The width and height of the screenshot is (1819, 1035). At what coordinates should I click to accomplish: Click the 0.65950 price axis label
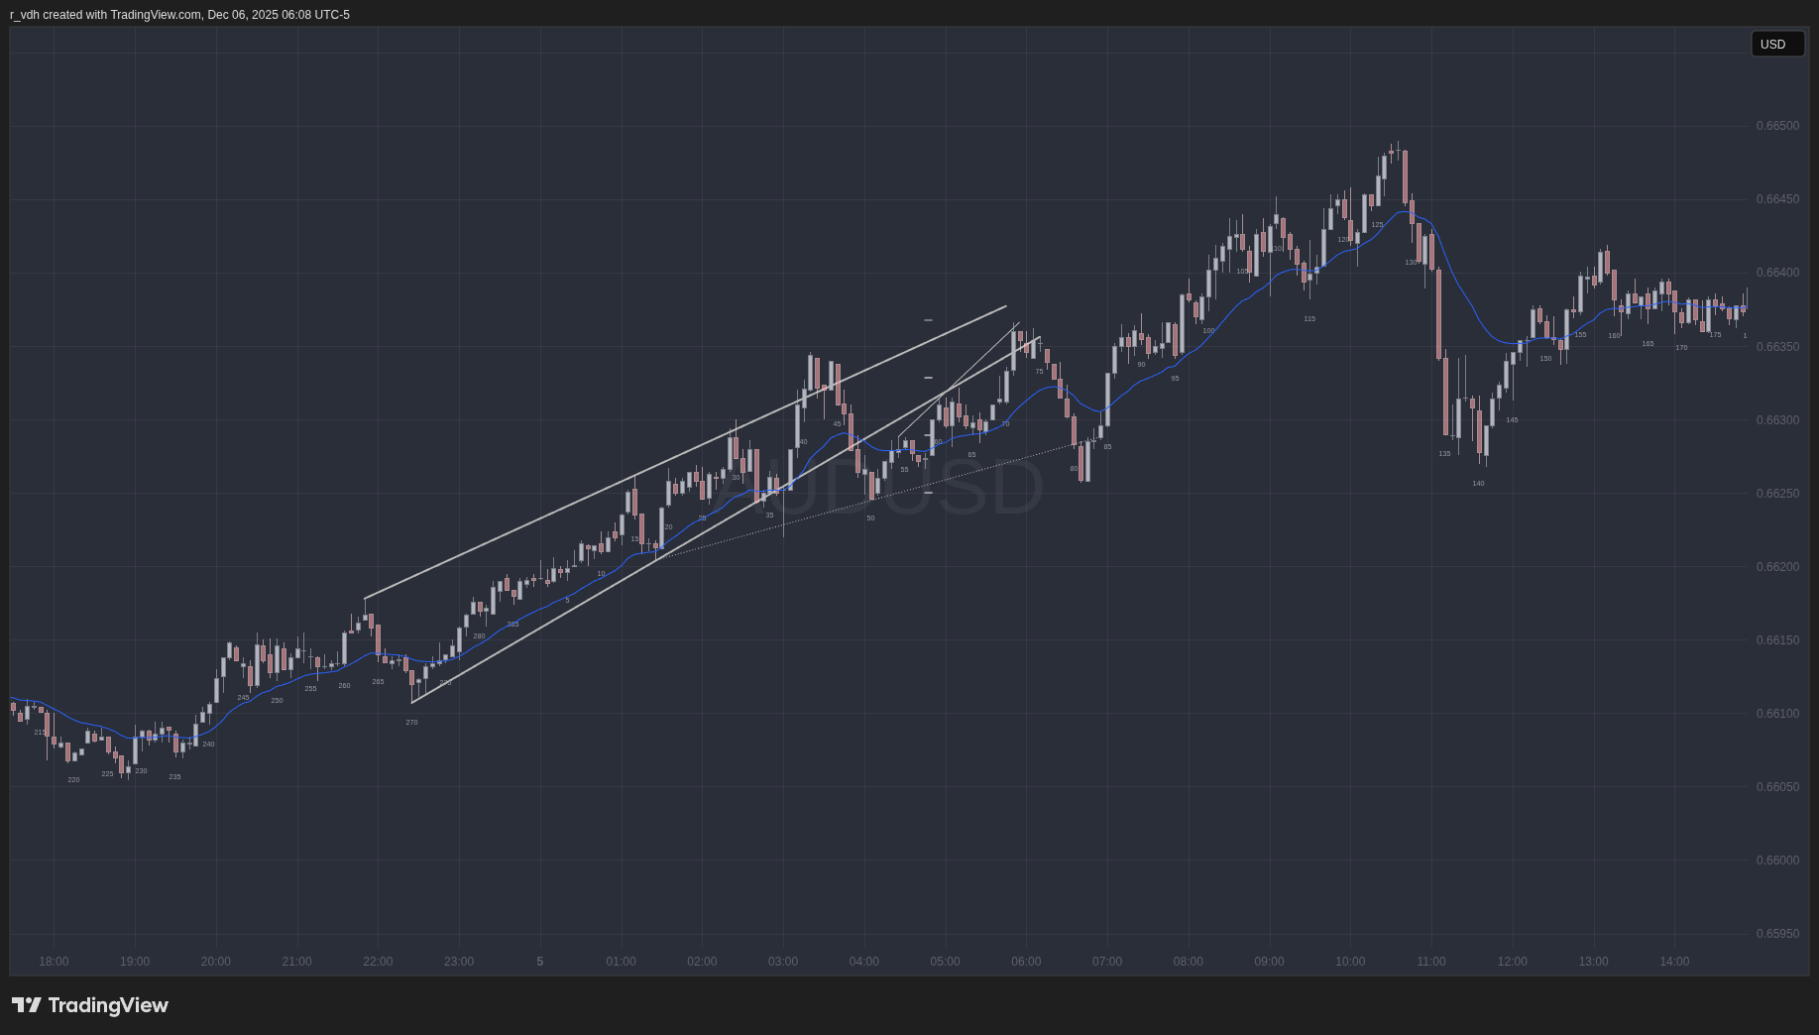(1777, 934)
